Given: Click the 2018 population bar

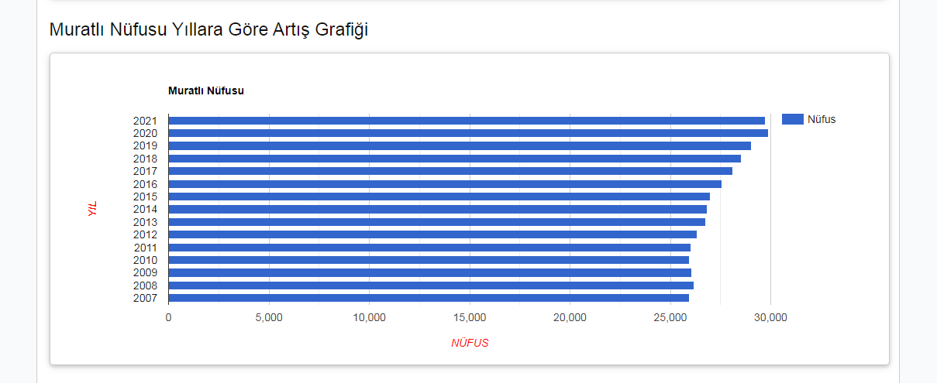Looking at the screenshot, I should coord(454,159).
